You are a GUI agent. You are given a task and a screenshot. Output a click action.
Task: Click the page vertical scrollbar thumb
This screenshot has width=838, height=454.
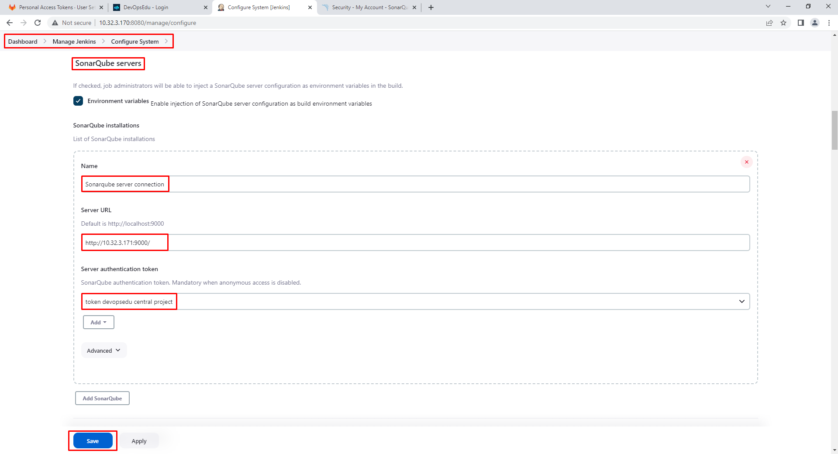835,130
